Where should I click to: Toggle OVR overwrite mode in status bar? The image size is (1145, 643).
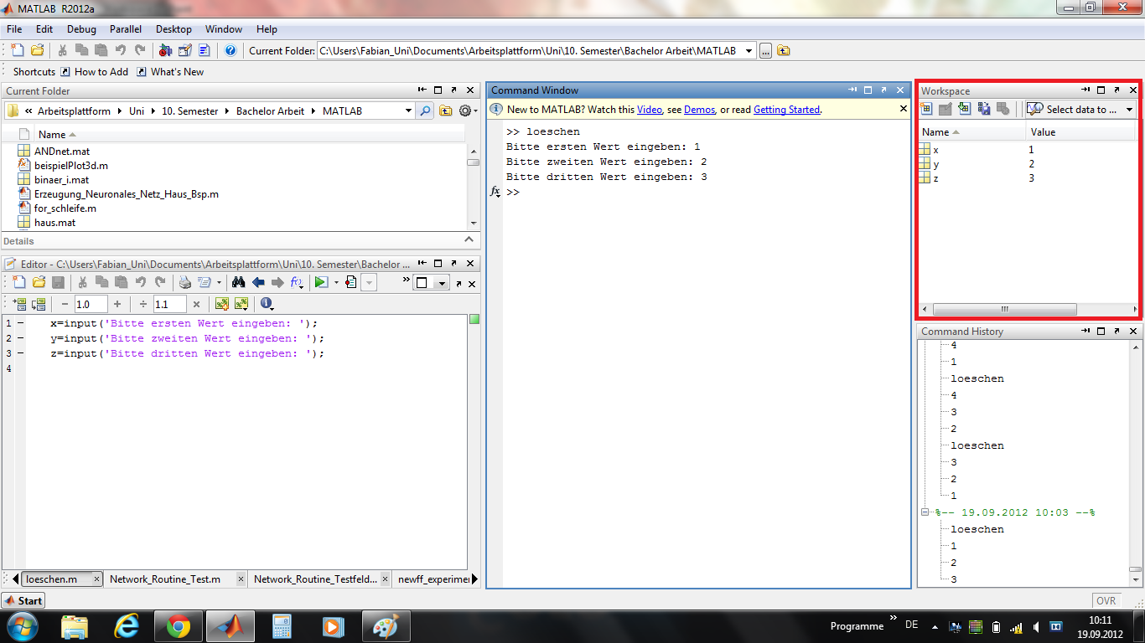(1106, 600)
